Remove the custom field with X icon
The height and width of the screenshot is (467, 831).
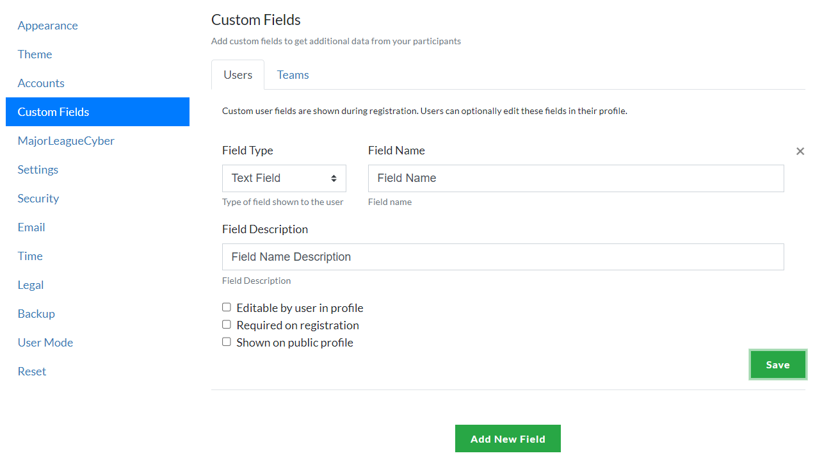800,151
